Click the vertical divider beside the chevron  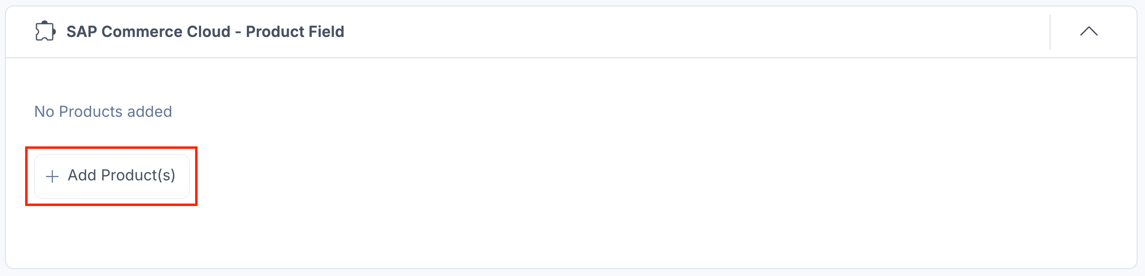pos(1050,32)
